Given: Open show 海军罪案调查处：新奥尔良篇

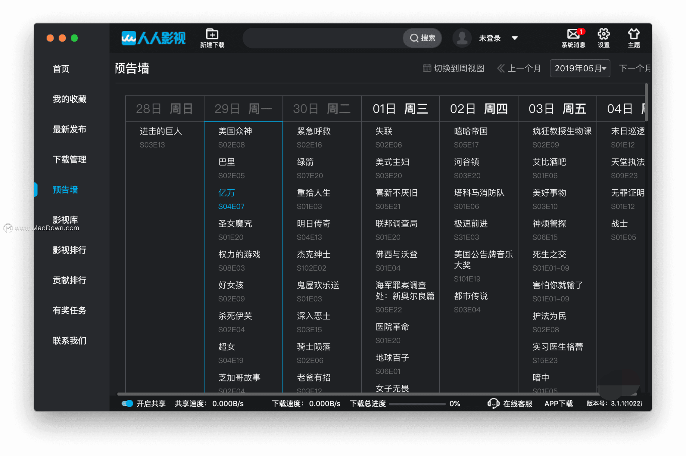Looking at the screenshot, I should point(405,290).
